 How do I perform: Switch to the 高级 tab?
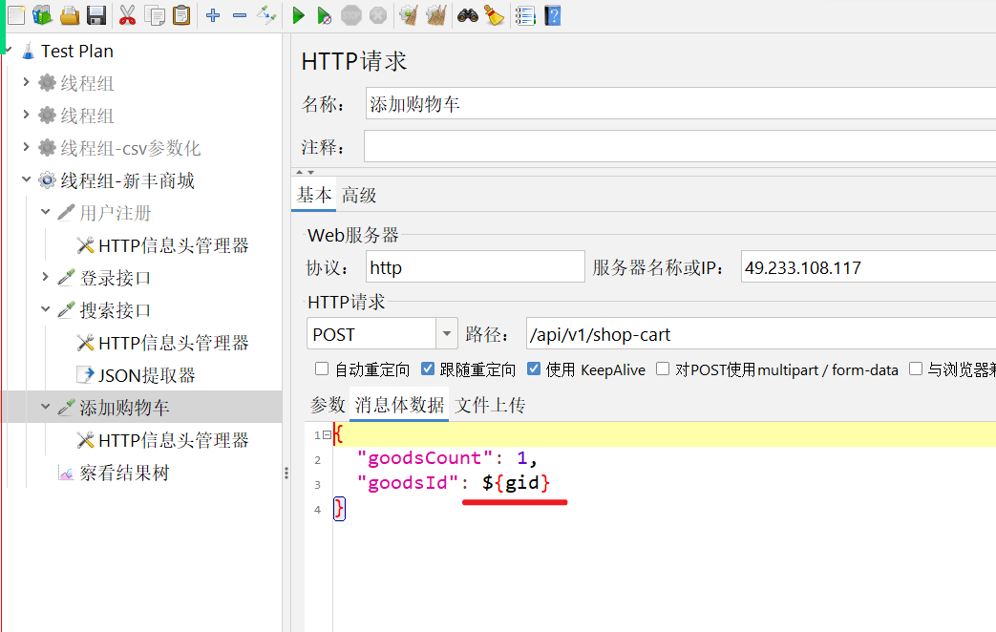tap(359, 195)
